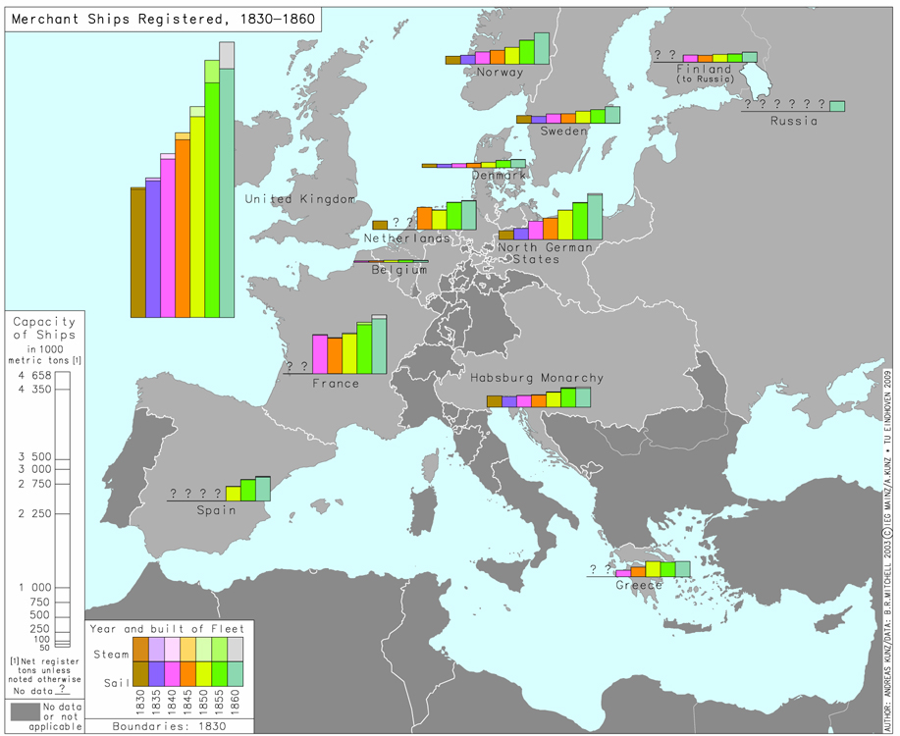
Task: Click the tallest United Kingdom 1860 bar
Action: (x=227, y=191)
